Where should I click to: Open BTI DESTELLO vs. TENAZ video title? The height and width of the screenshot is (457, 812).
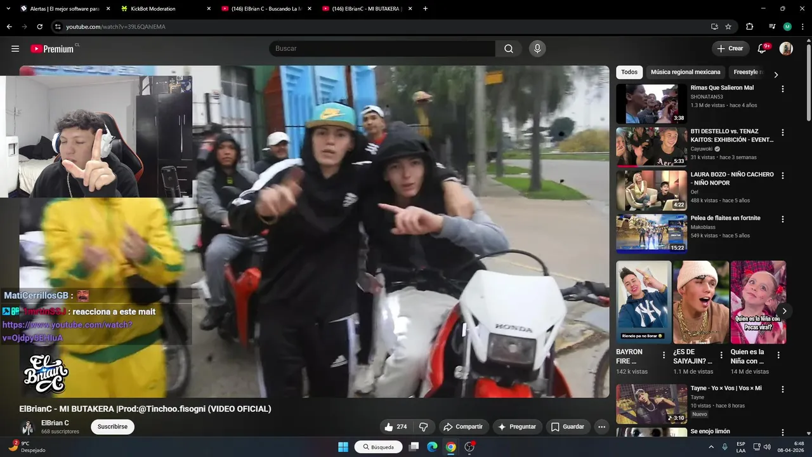[732, 135]
